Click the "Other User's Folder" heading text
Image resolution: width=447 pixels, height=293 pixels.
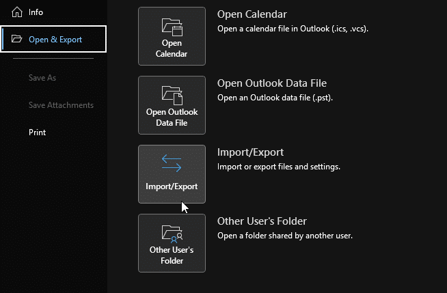click(262, 221)
